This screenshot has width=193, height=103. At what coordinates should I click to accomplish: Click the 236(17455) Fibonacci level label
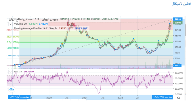[x=13, y=30]
